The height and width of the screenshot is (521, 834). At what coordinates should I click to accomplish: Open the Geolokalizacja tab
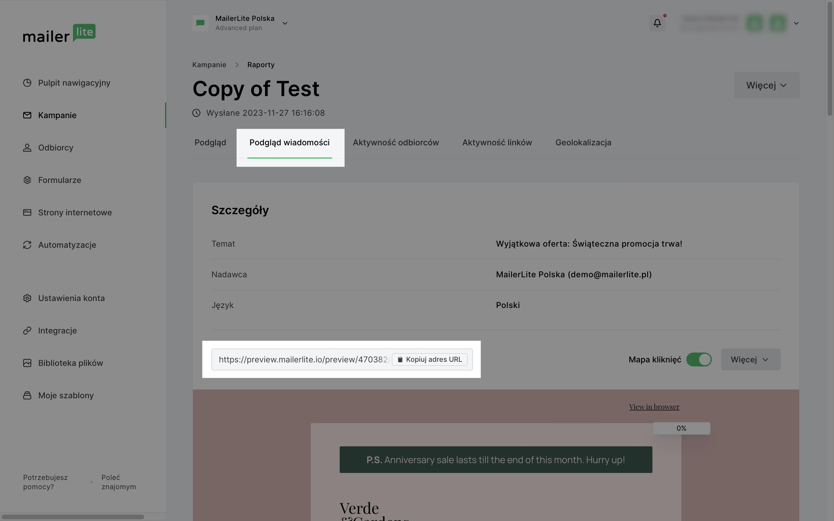[583, 143]
